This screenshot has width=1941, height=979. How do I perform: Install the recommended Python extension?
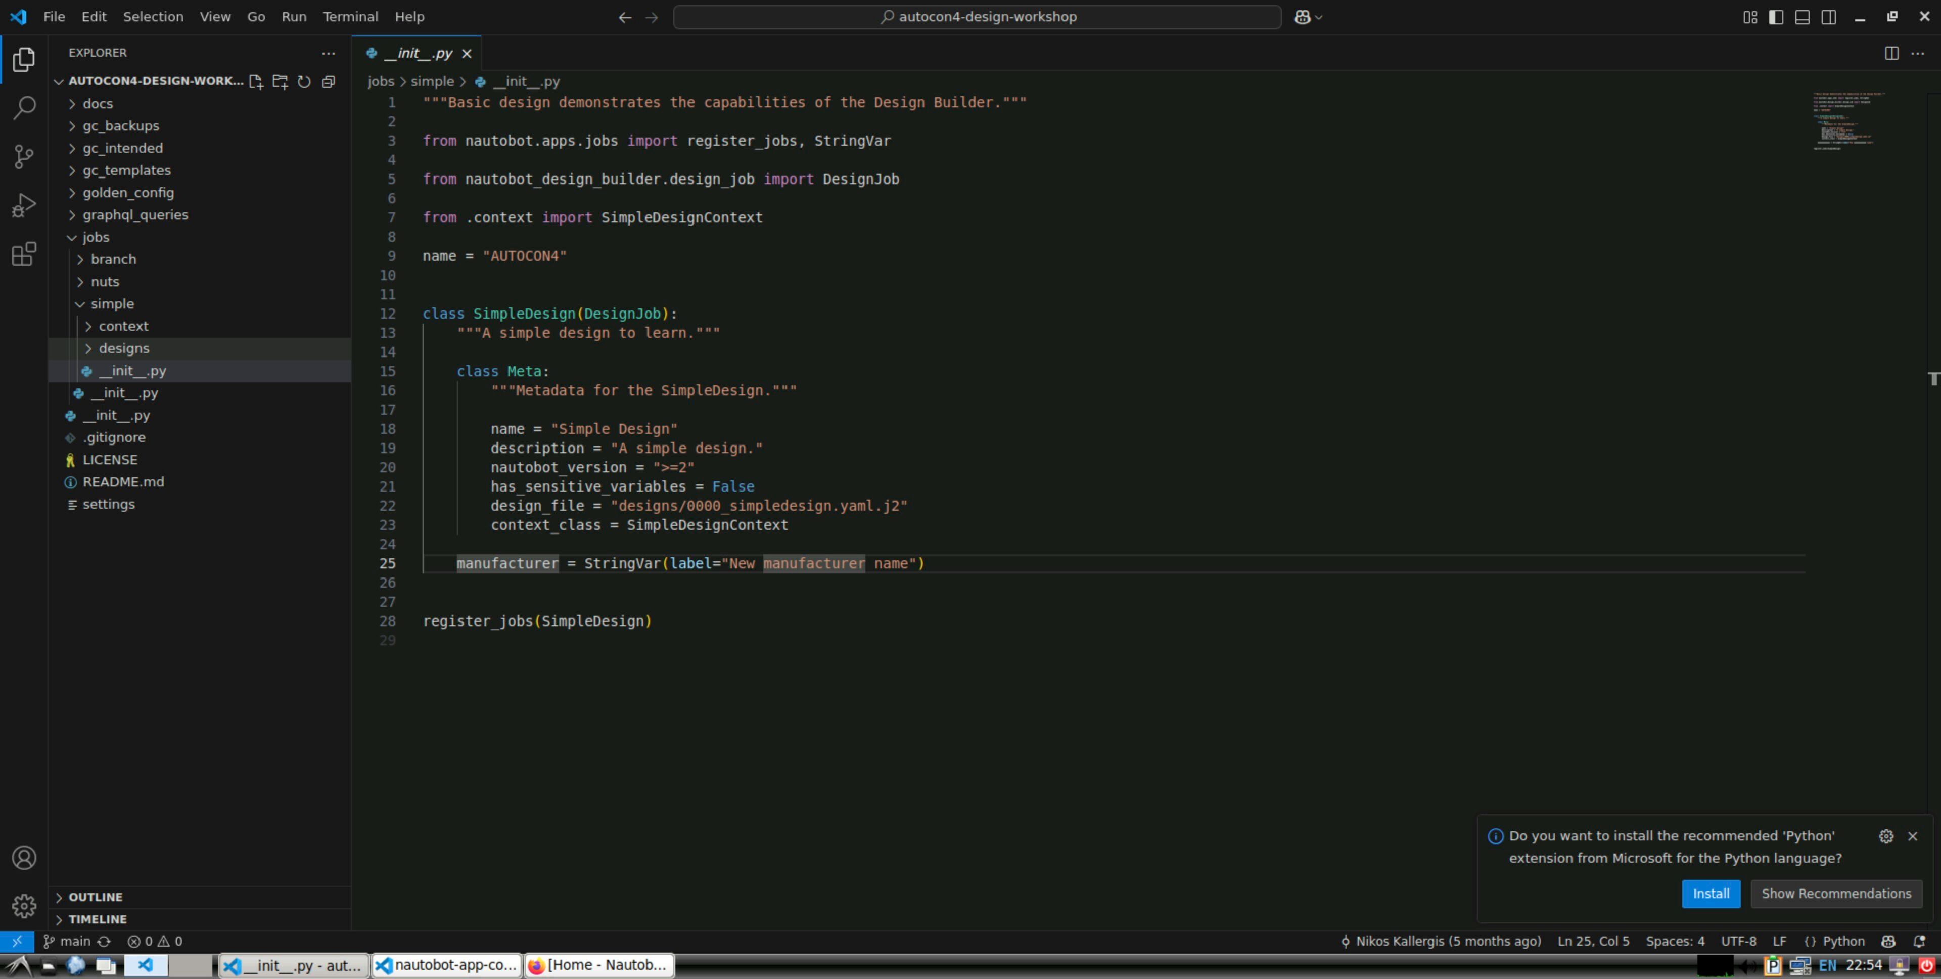coord(1711,893)
